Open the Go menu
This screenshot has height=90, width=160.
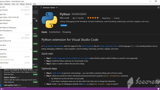[17, 4]
